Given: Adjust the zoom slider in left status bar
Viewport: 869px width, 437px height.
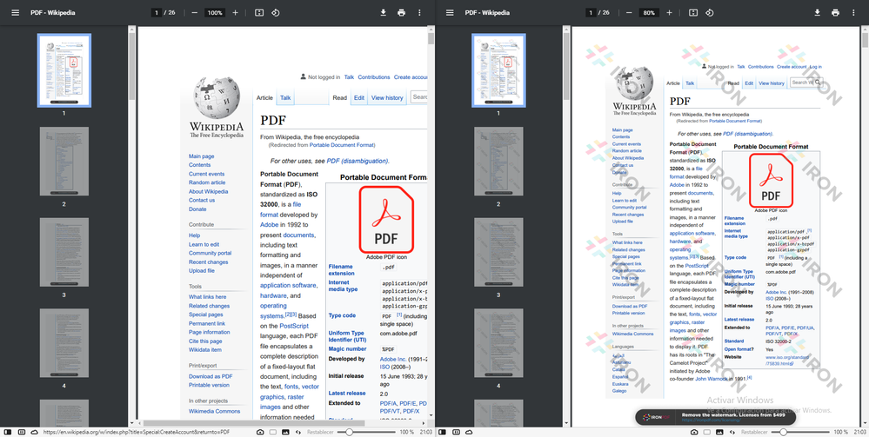Looking at the screenshot, I should click(348, 432).
